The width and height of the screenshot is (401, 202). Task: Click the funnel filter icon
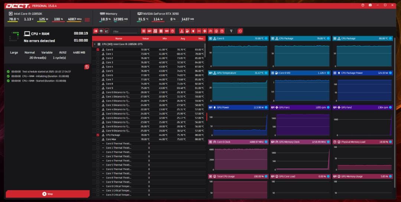(231, 31)
